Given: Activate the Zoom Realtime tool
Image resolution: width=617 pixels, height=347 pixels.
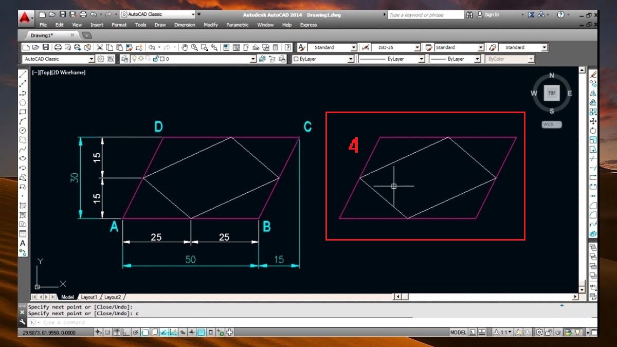Looking at the screenshot, I should tap(194, 47).
